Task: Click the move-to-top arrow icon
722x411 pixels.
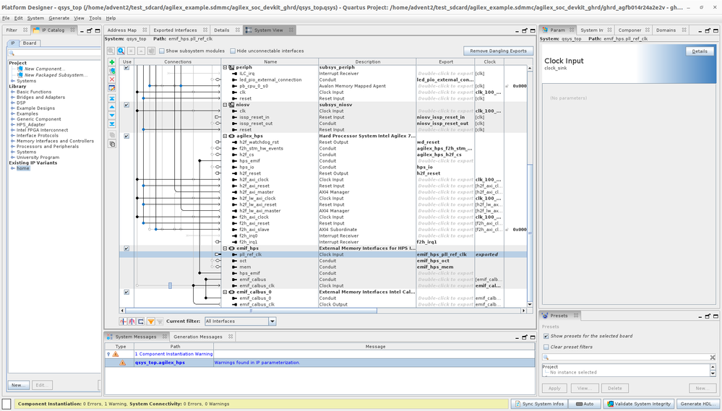Action: pos(112,98)
